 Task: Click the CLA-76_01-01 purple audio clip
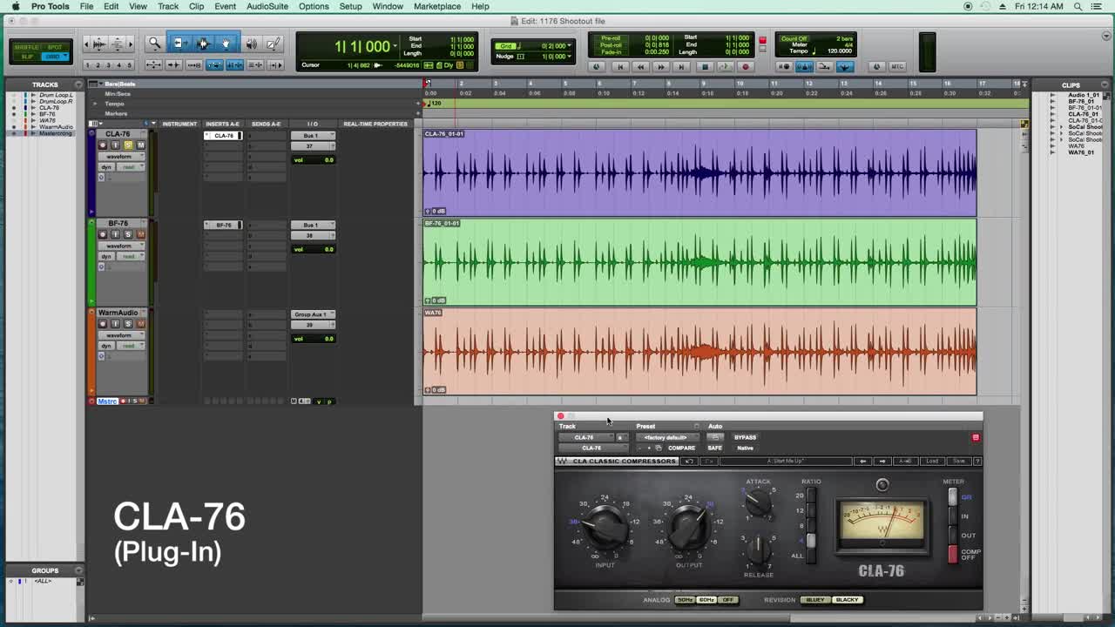[x=699, y=172]
